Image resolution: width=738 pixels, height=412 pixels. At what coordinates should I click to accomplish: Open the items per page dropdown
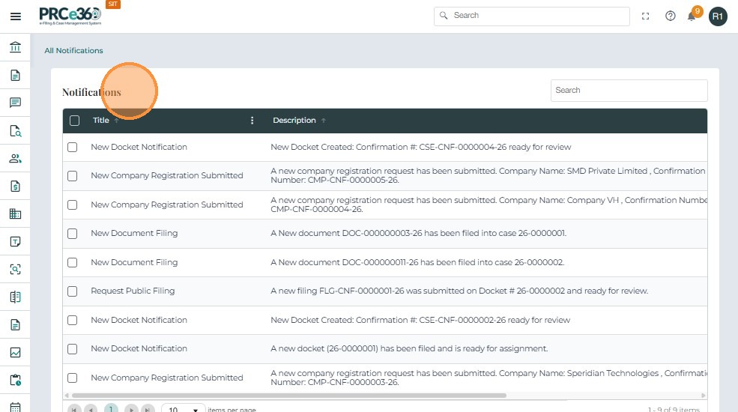click(184, 410)
